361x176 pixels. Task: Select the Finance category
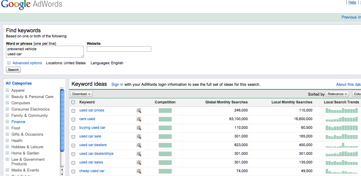pos(18,122)
